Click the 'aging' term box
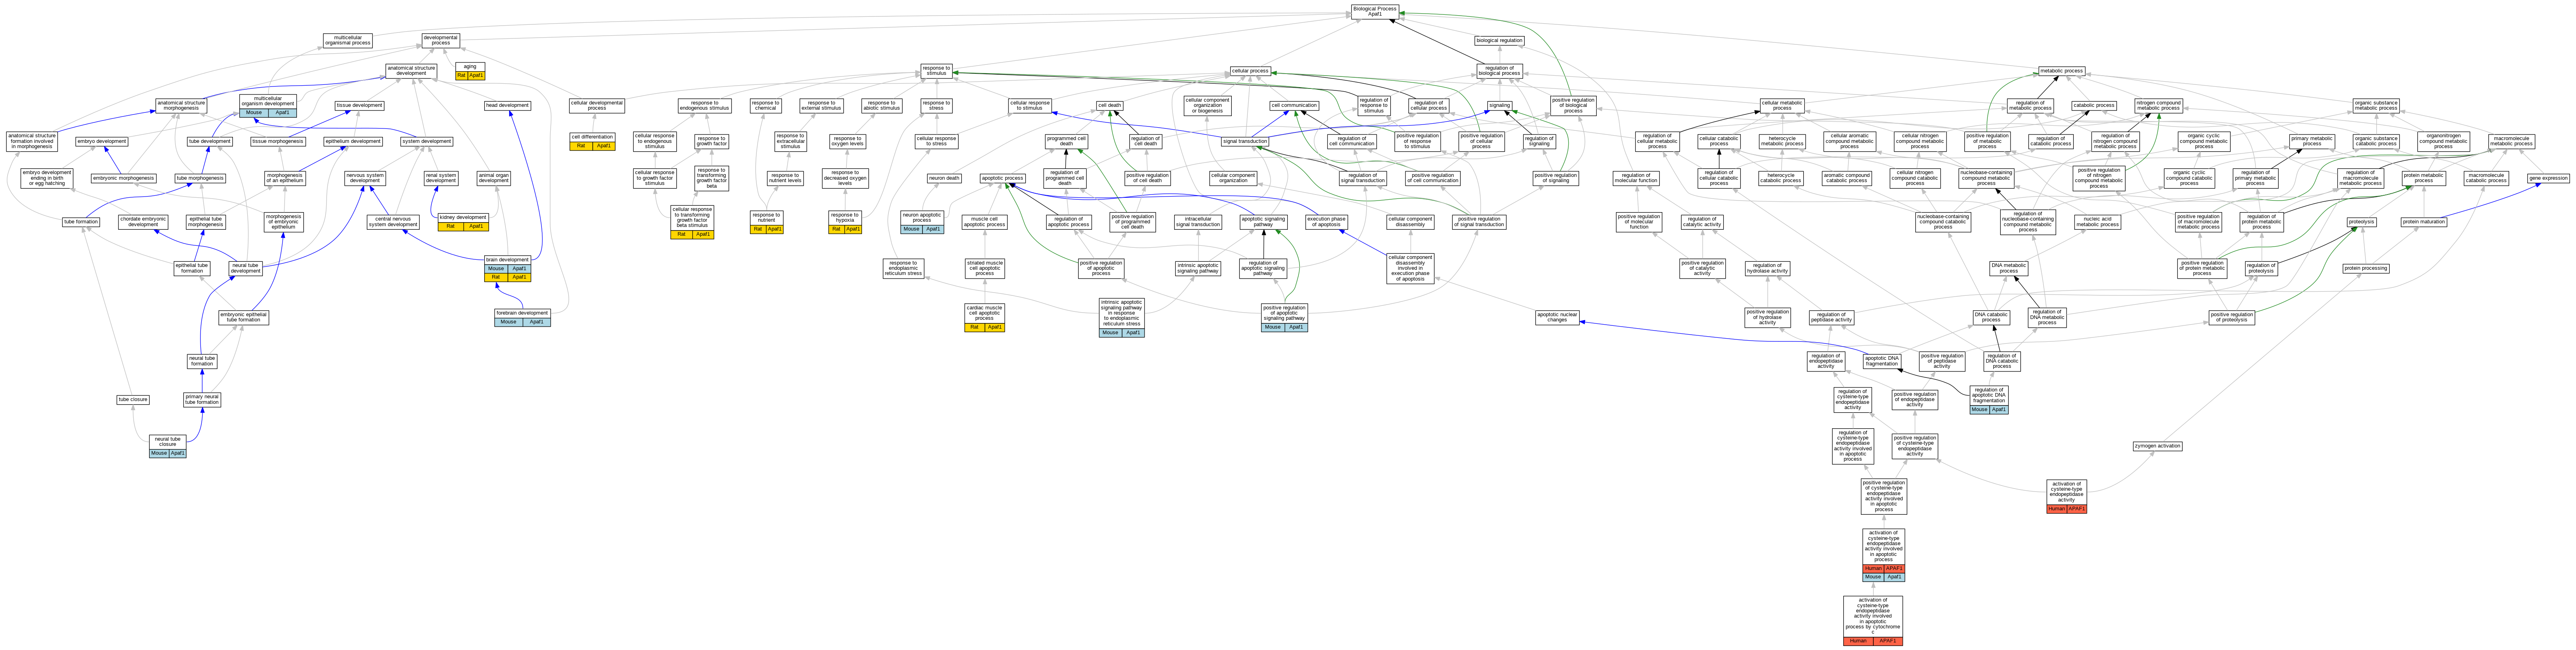2576x650 pixels. 470,71
